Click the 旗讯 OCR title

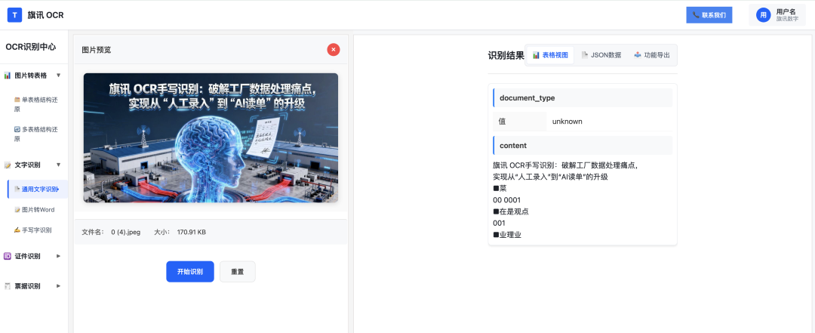tap(46, 15)
